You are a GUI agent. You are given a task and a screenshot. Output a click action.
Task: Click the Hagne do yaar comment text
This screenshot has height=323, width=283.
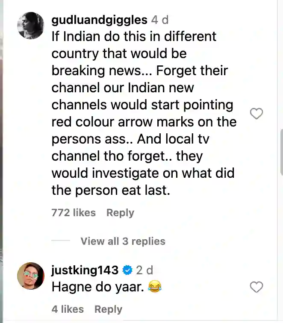click(x=97, y=287)
